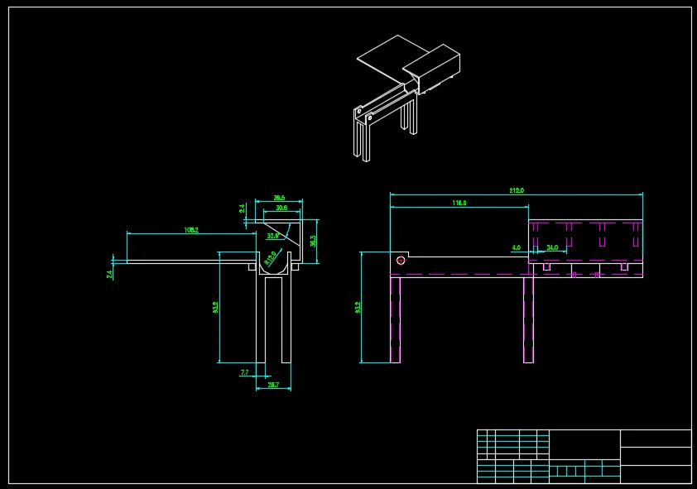The width and height of the screenshot is (697, 489).
Task: Select the 32.6° angle dimension
Action: click(x=273, y=236)
